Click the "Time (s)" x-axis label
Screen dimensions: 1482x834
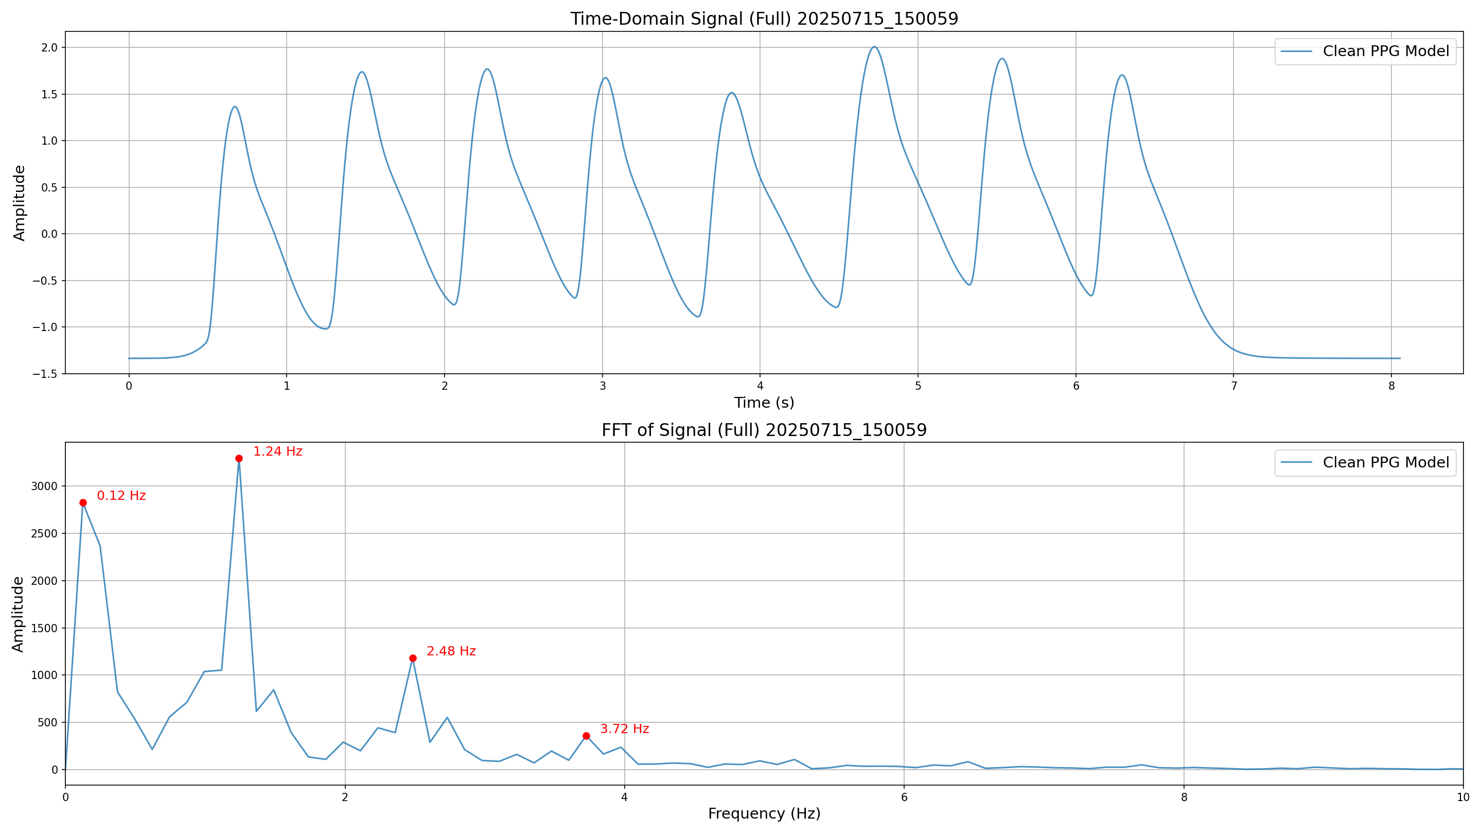[x=764, y=403]
